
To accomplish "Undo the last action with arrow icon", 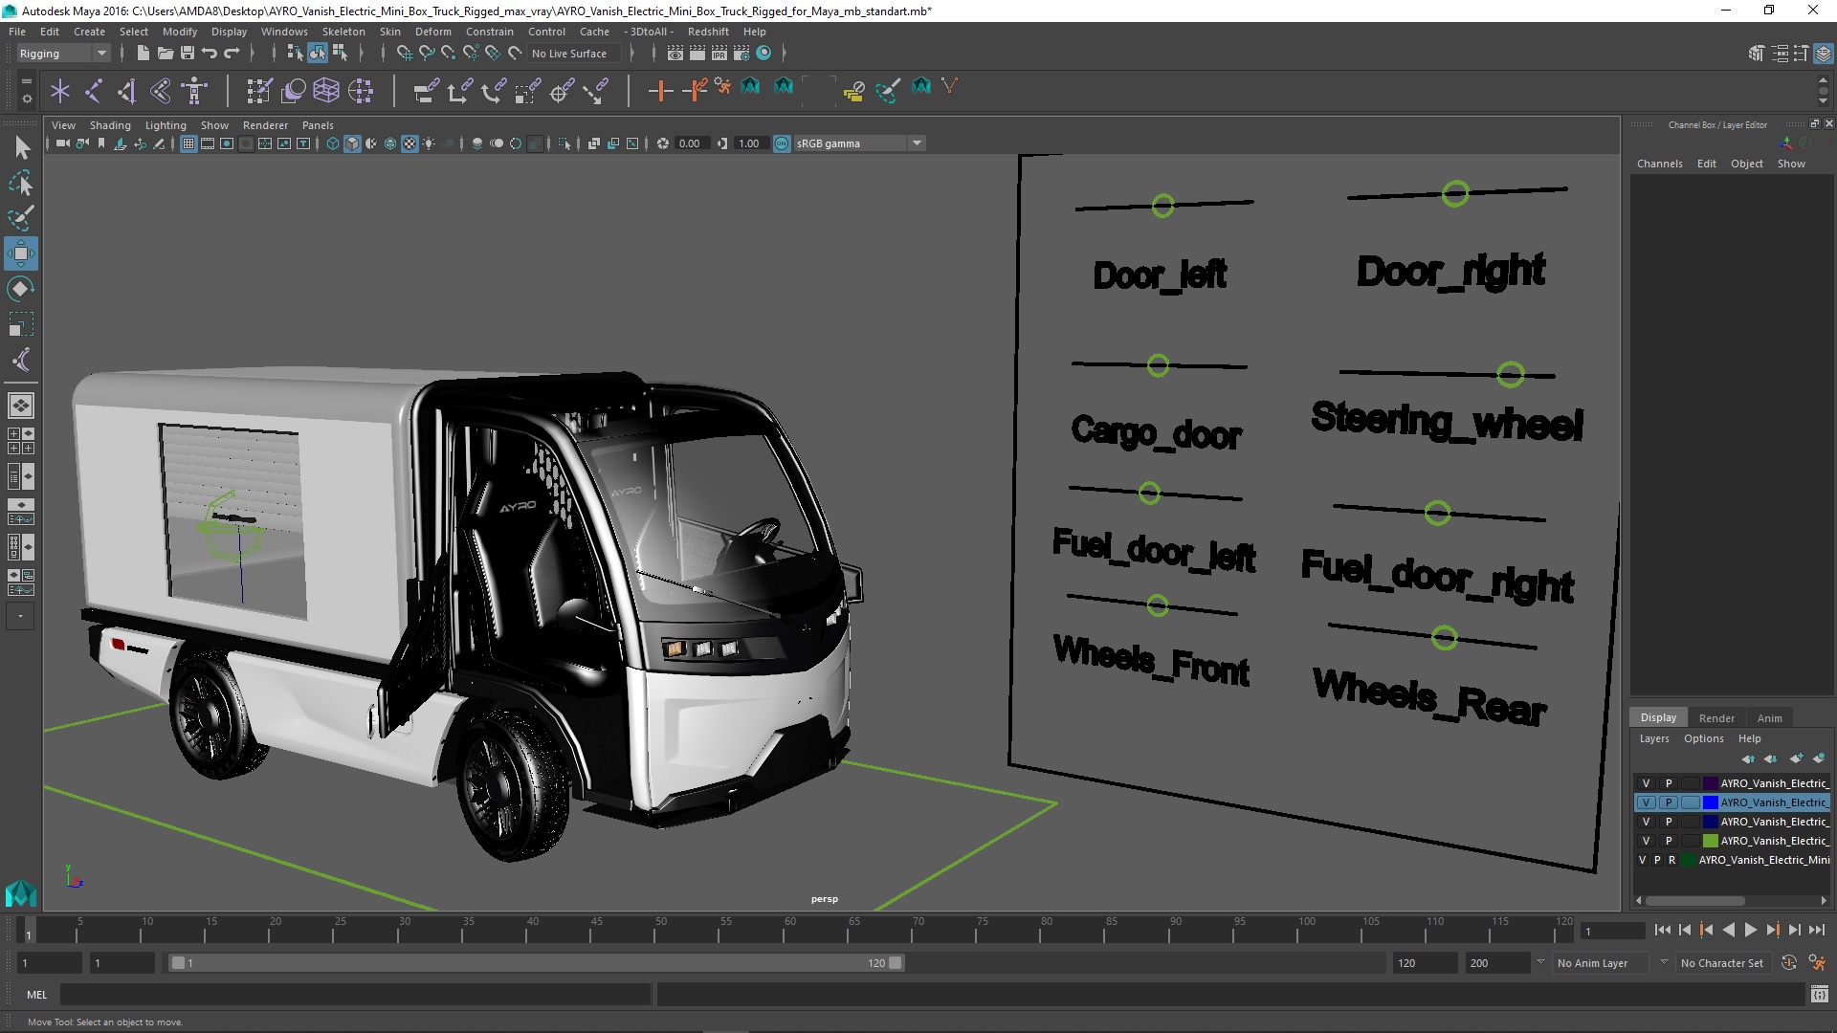I will tap(210, 53).
